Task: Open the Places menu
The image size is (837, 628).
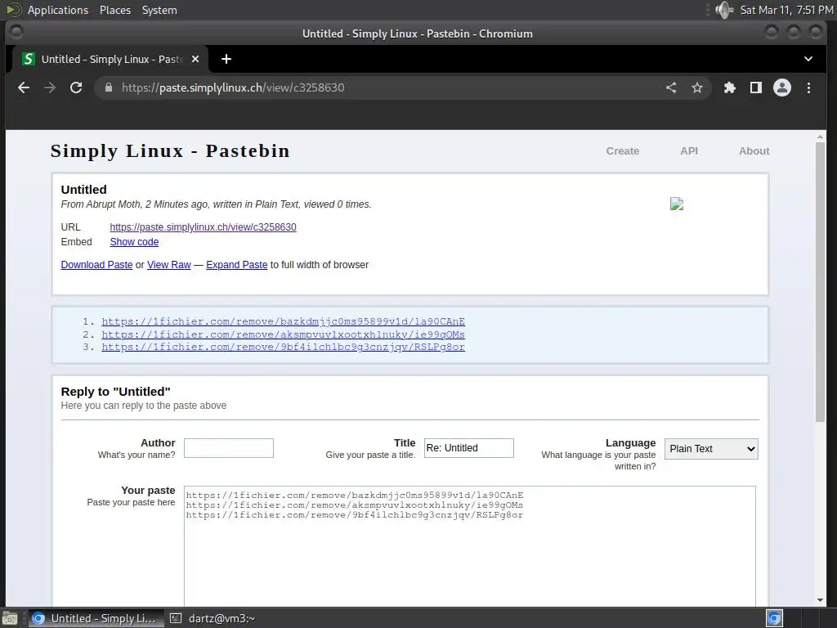Action: coord(115,10)
